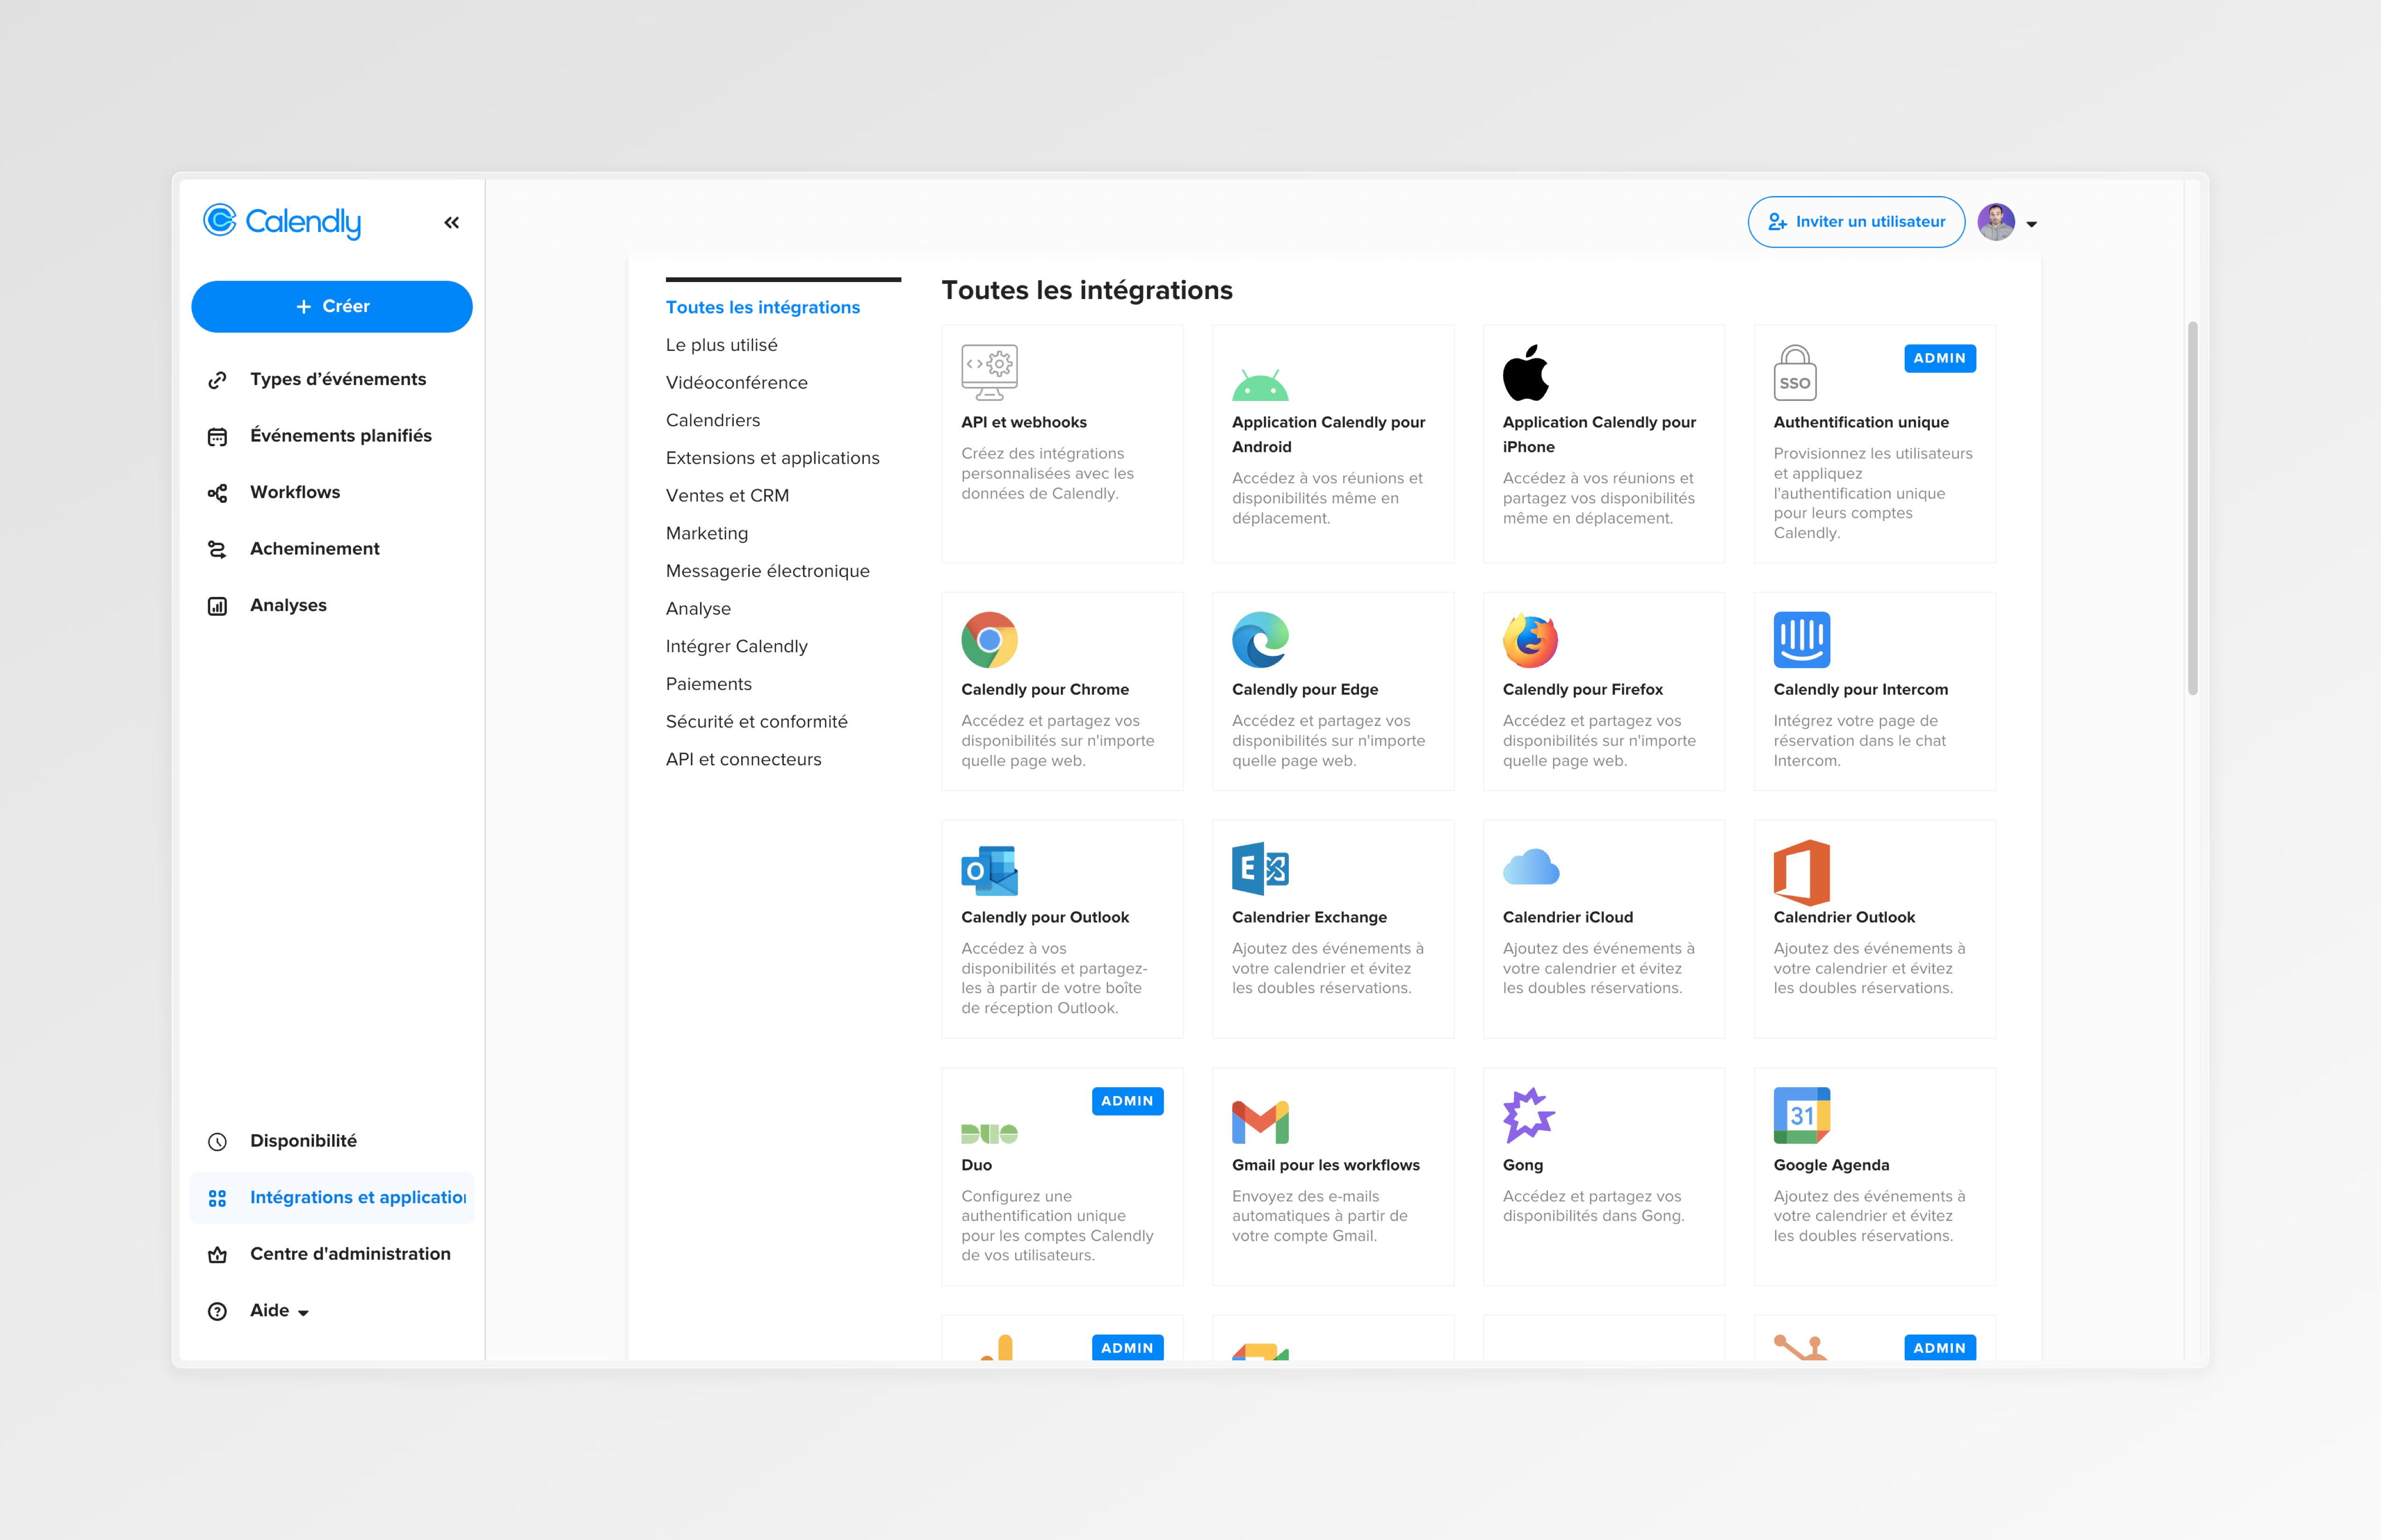The image size is (2381, 1540).
Task: Select Analyse category in filter list
Action: tap(698, 608)
